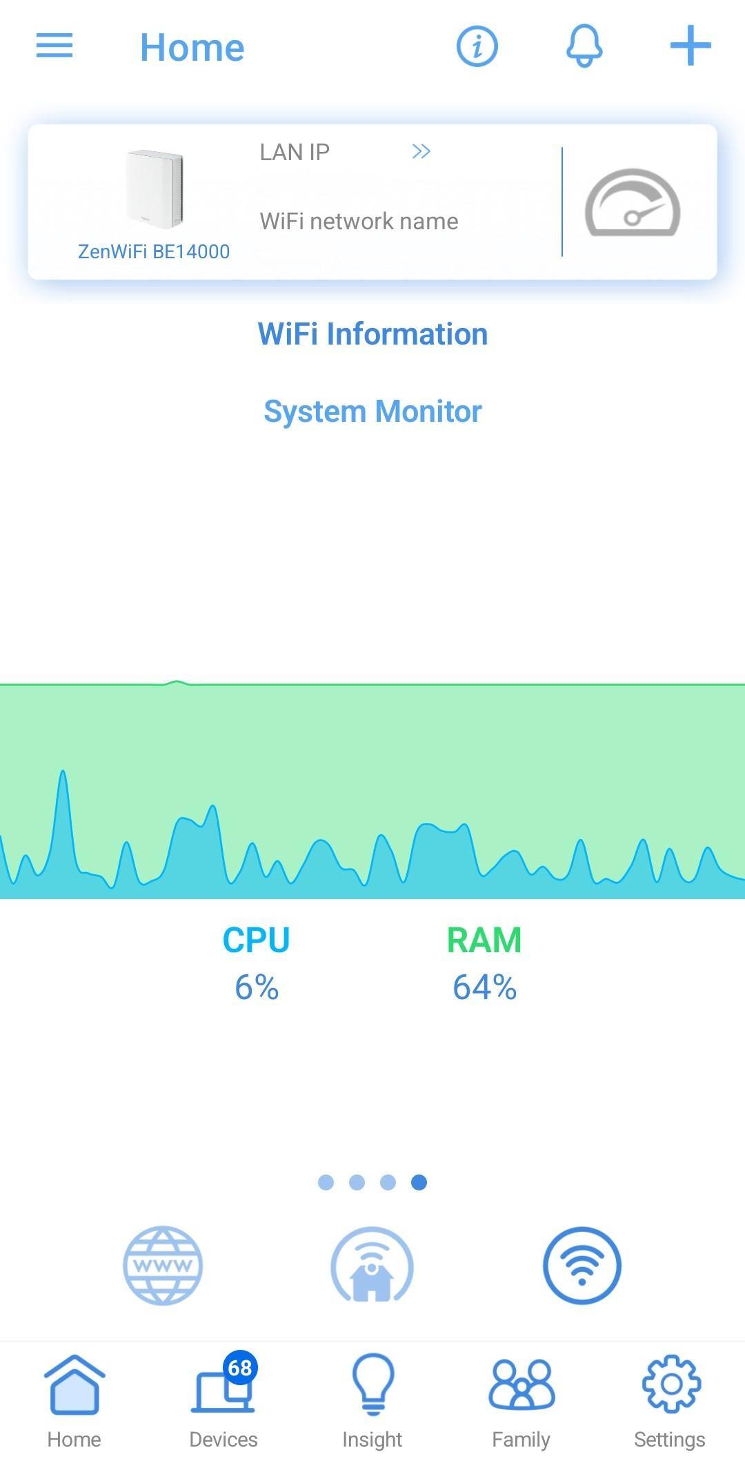Screen dimensions: 745x1459
Task: Select the third page indicator dot
Action: pos(388,1183)
